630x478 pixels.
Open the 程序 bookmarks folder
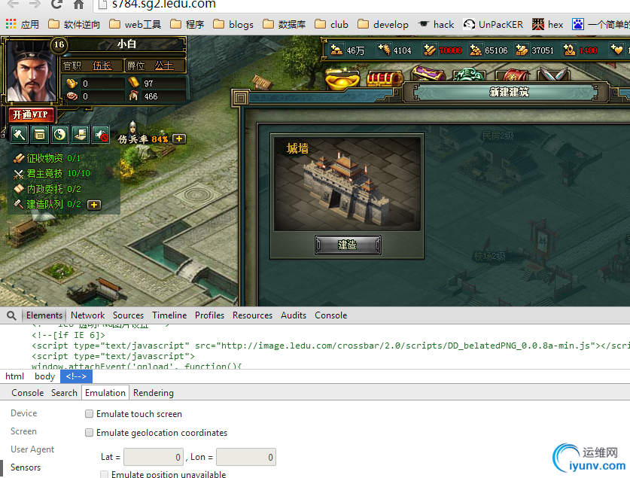[187, 24]
